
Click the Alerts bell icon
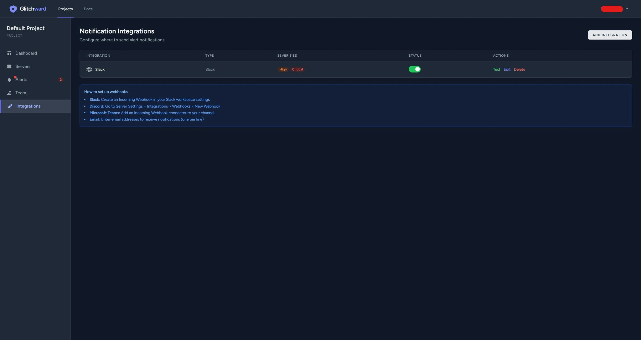[9, 80]
